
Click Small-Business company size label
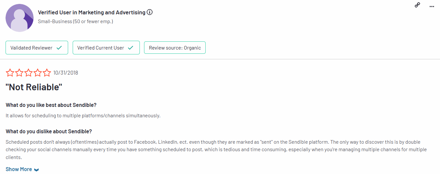tap(76, 22)
